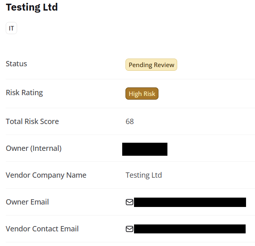Select the Vendor Contact Email label

42,229
